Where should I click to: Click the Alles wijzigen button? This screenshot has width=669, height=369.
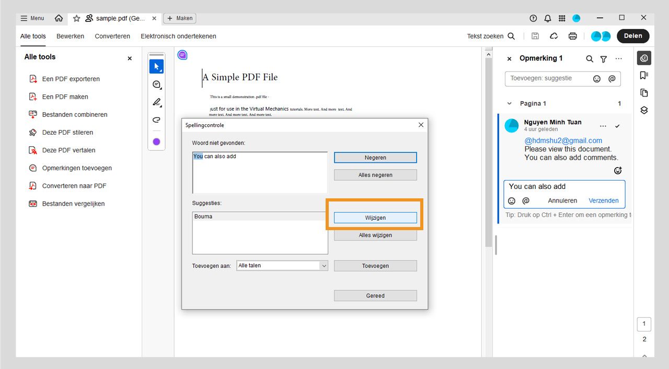(x=375, y=235)
